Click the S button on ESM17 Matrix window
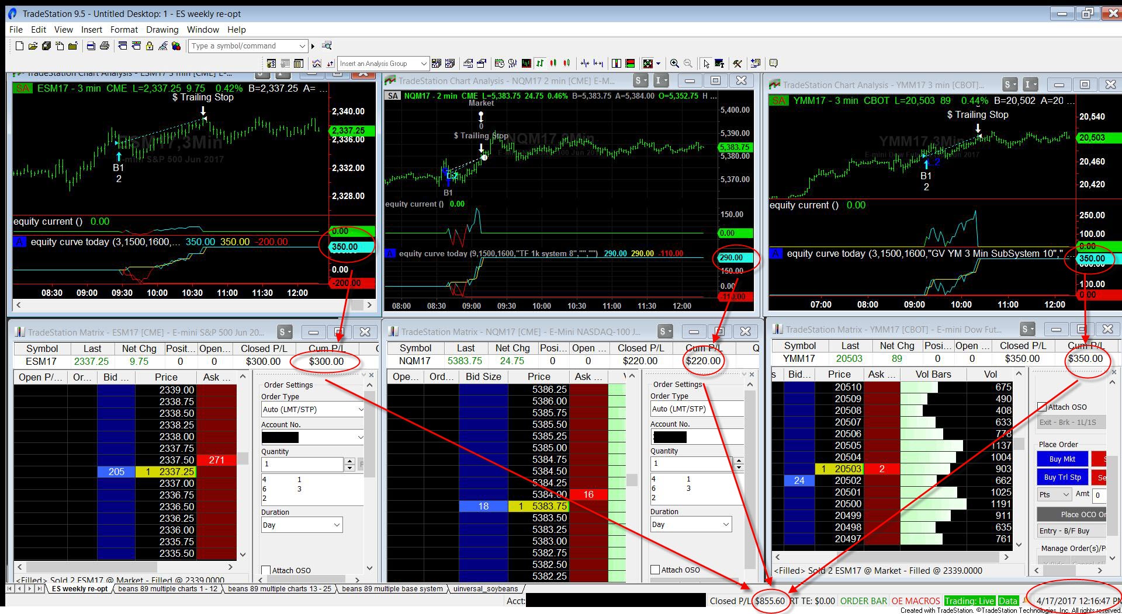This screenshot has width=1122, height=614. coord(285,332)
